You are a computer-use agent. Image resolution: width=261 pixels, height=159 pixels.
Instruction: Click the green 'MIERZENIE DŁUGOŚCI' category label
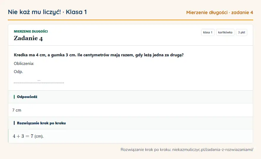31,31
